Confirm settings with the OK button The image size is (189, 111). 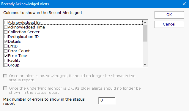[169, 15]
